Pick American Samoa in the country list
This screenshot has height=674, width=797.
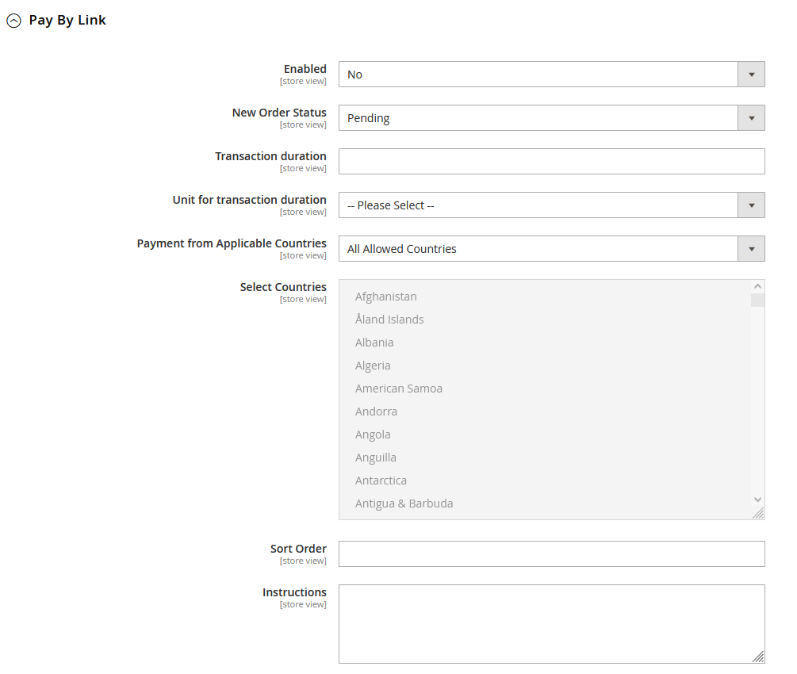click(399, 389)
